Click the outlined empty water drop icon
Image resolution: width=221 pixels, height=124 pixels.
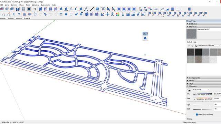pyautogui.click(x=71, y=9)
